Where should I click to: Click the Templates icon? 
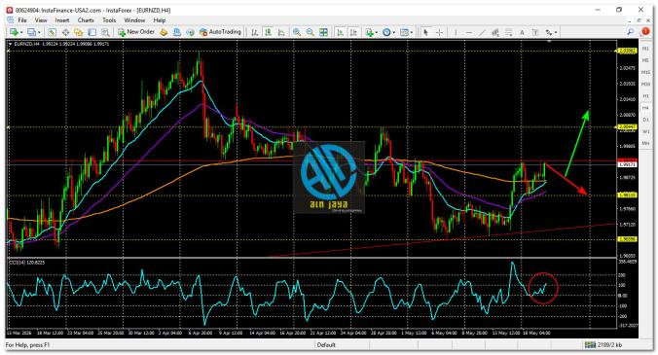pos(404,32)
